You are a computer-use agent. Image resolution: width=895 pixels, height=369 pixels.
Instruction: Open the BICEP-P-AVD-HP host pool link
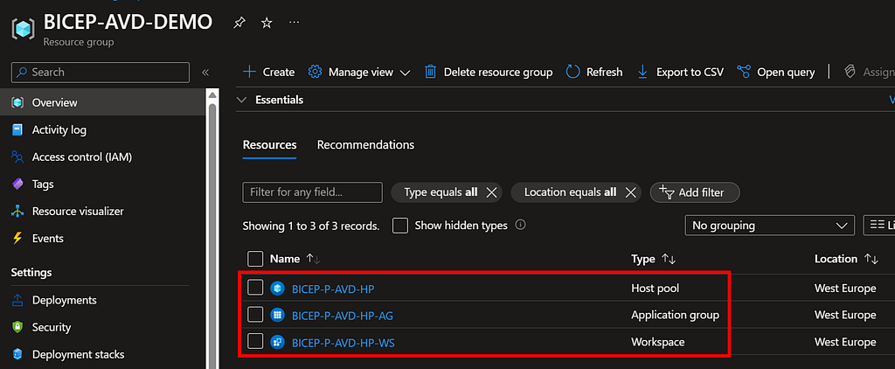333,289
